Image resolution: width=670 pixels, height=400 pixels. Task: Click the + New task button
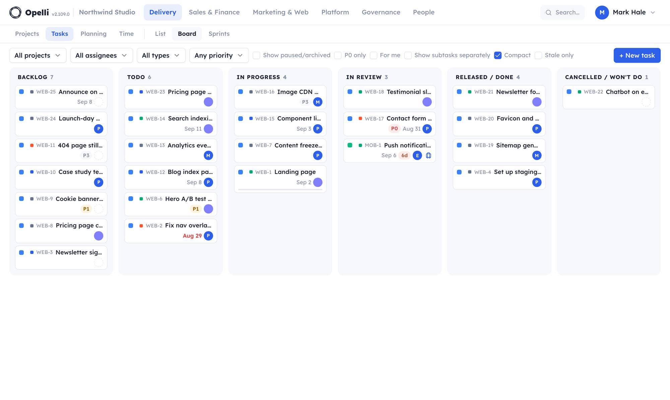tap(637, 55)
